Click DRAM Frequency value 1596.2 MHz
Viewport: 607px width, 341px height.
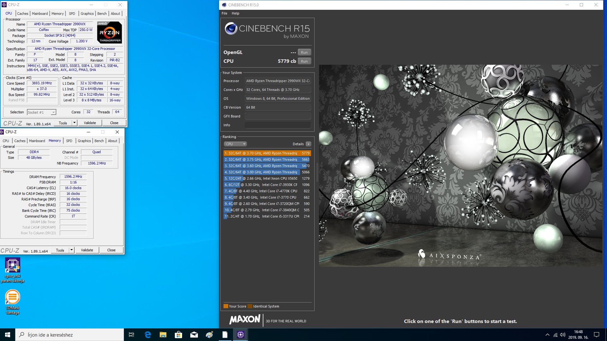click(73, 177)
